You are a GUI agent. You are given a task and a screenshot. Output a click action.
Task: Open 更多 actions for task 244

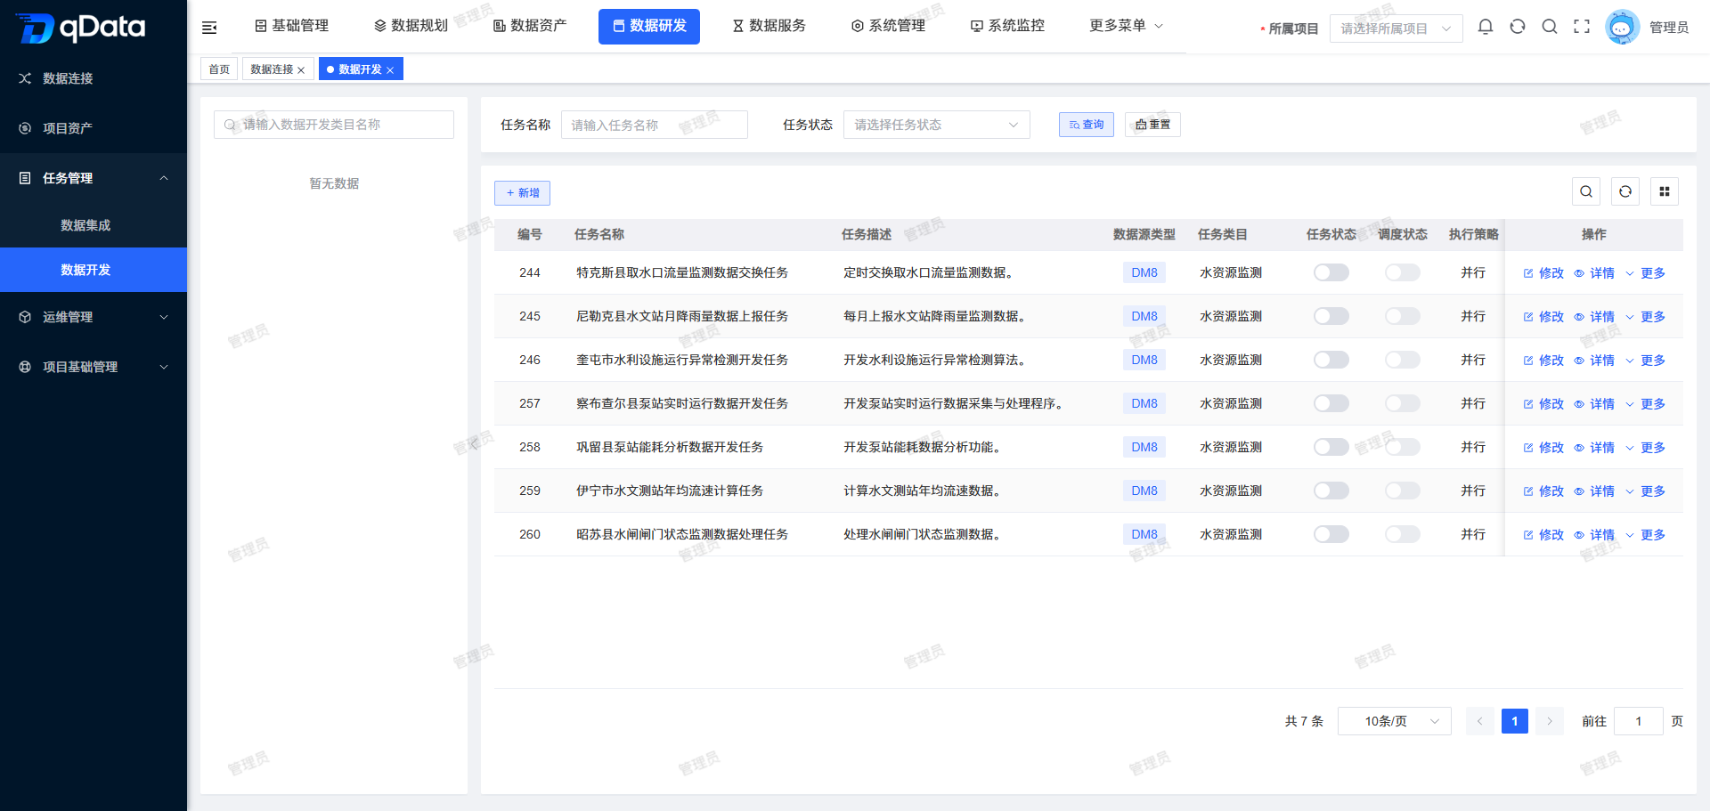click(1645, 273)
